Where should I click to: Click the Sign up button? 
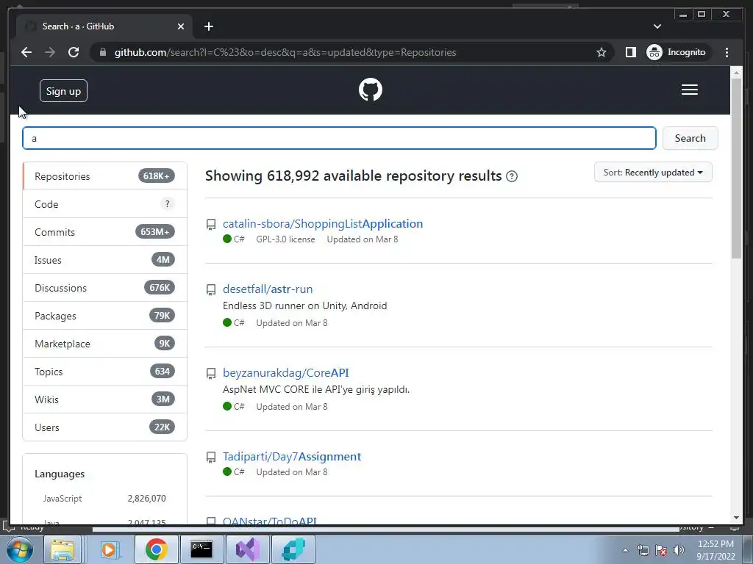pos(63,91)
